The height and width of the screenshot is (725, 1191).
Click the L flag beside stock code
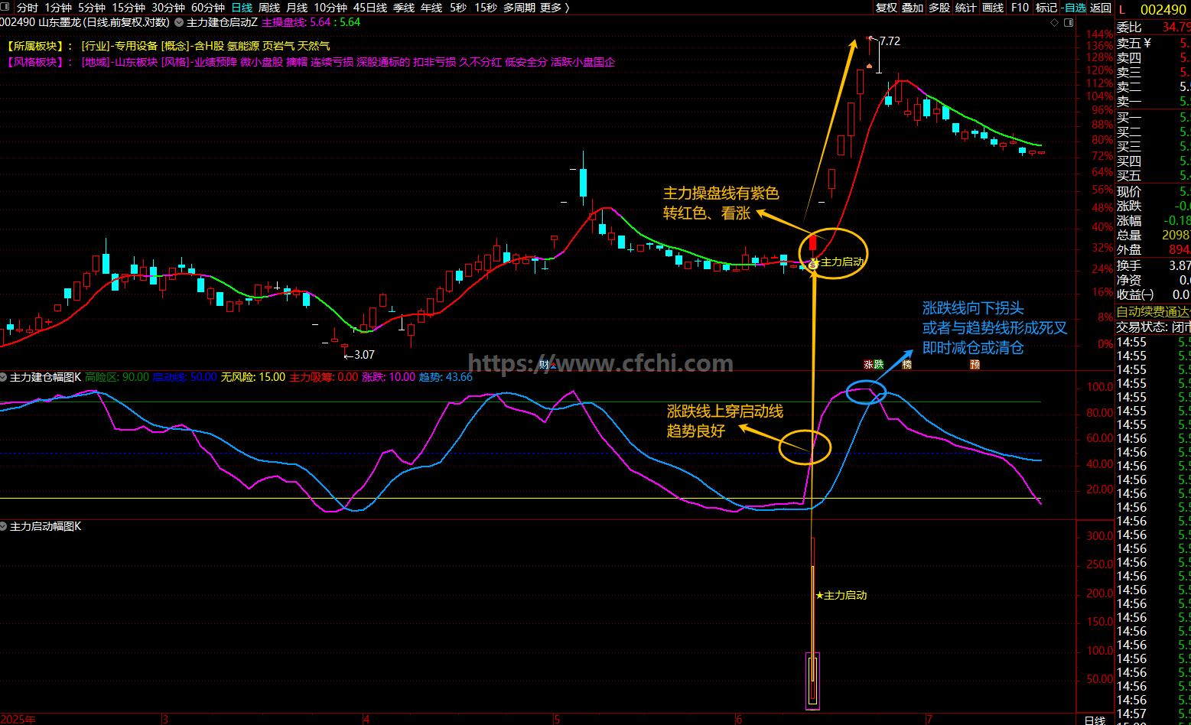[1121, 10]
